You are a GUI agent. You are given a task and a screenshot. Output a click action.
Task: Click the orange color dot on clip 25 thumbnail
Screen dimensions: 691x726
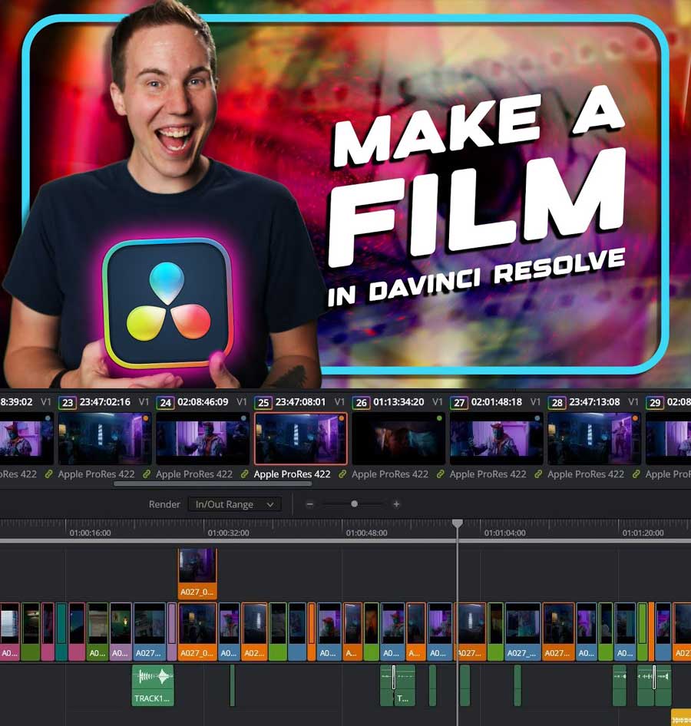pos(342,418)
